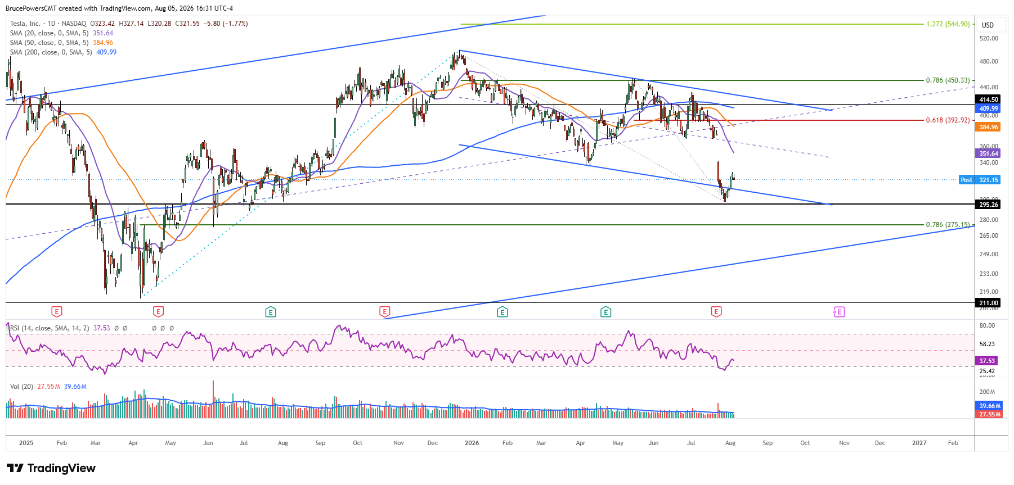Open the green earnings marker for late January 2026
Image resolution: width=1014 pixels, height=485 pixels.
[x=502, y=311]
